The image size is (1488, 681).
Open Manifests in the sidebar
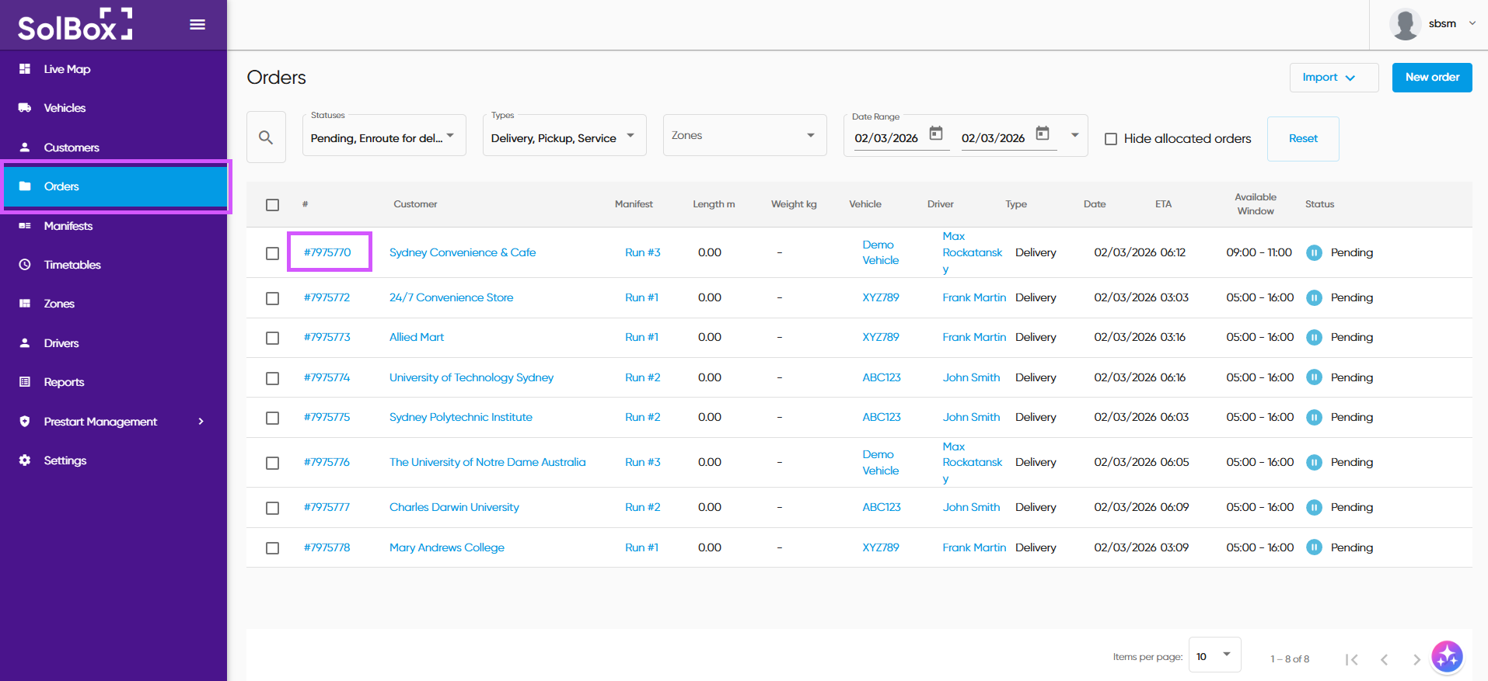tap(68, 226)
